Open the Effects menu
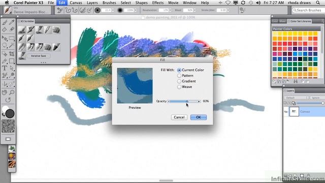The height and width of the screenshot is (183, 325). pyautogui.click(x=158, y=3)
